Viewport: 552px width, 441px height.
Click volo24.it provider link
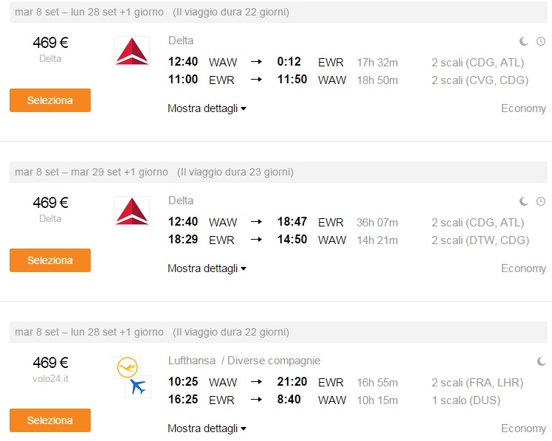[x=50, y=379]
